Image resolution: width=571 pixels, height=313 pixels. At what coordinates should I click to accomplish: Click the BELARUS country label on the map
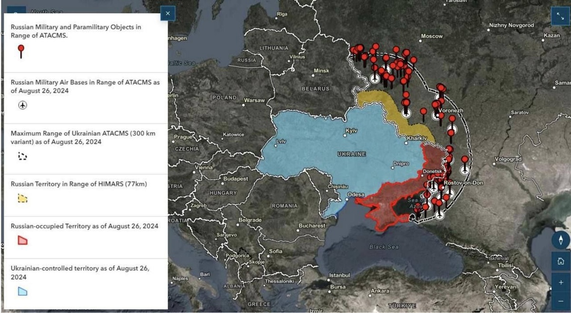[315, 89]
